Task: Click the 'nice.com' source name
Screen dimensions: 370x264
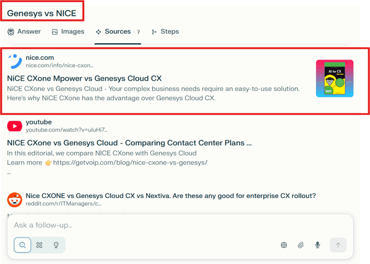Action: [40, 58]
